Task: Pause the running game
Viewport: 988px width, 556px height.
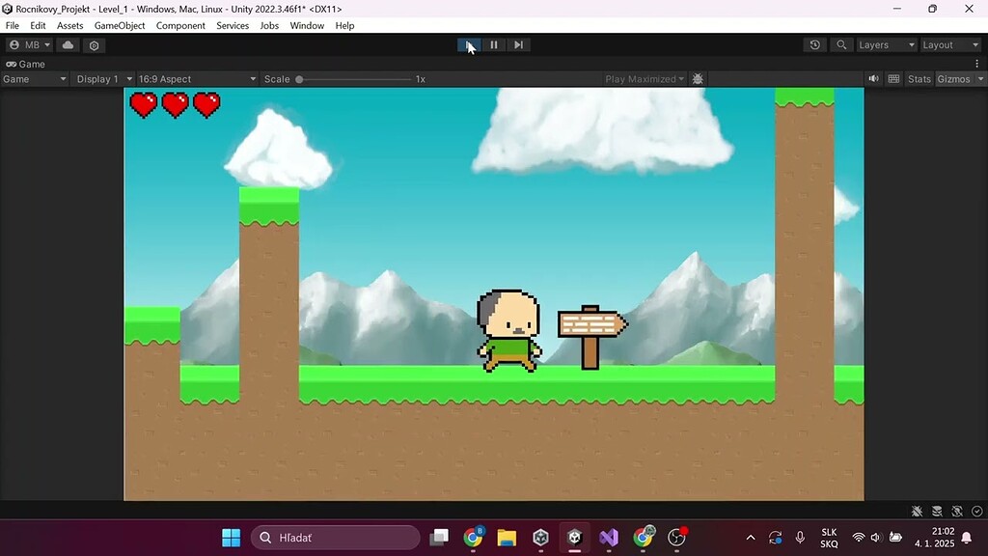Action: pos(493,44)
